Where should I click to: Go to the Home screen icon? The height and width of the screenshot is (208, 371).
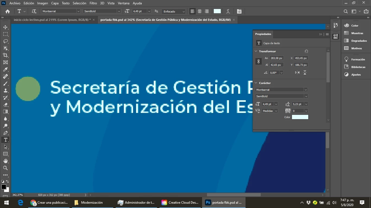8,11
